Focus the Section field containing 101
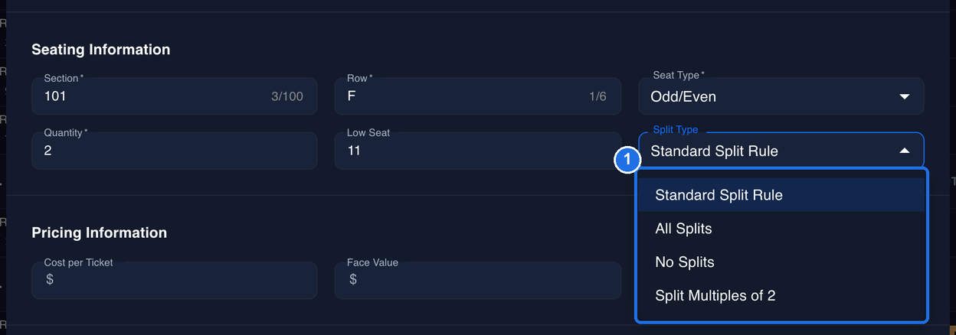Viewport: 956px width, 335px height. [x=175, y=96]
